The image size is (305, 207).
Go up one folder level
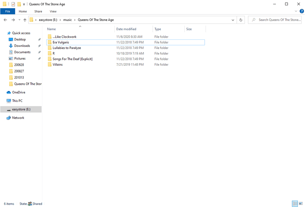[25, 20]
